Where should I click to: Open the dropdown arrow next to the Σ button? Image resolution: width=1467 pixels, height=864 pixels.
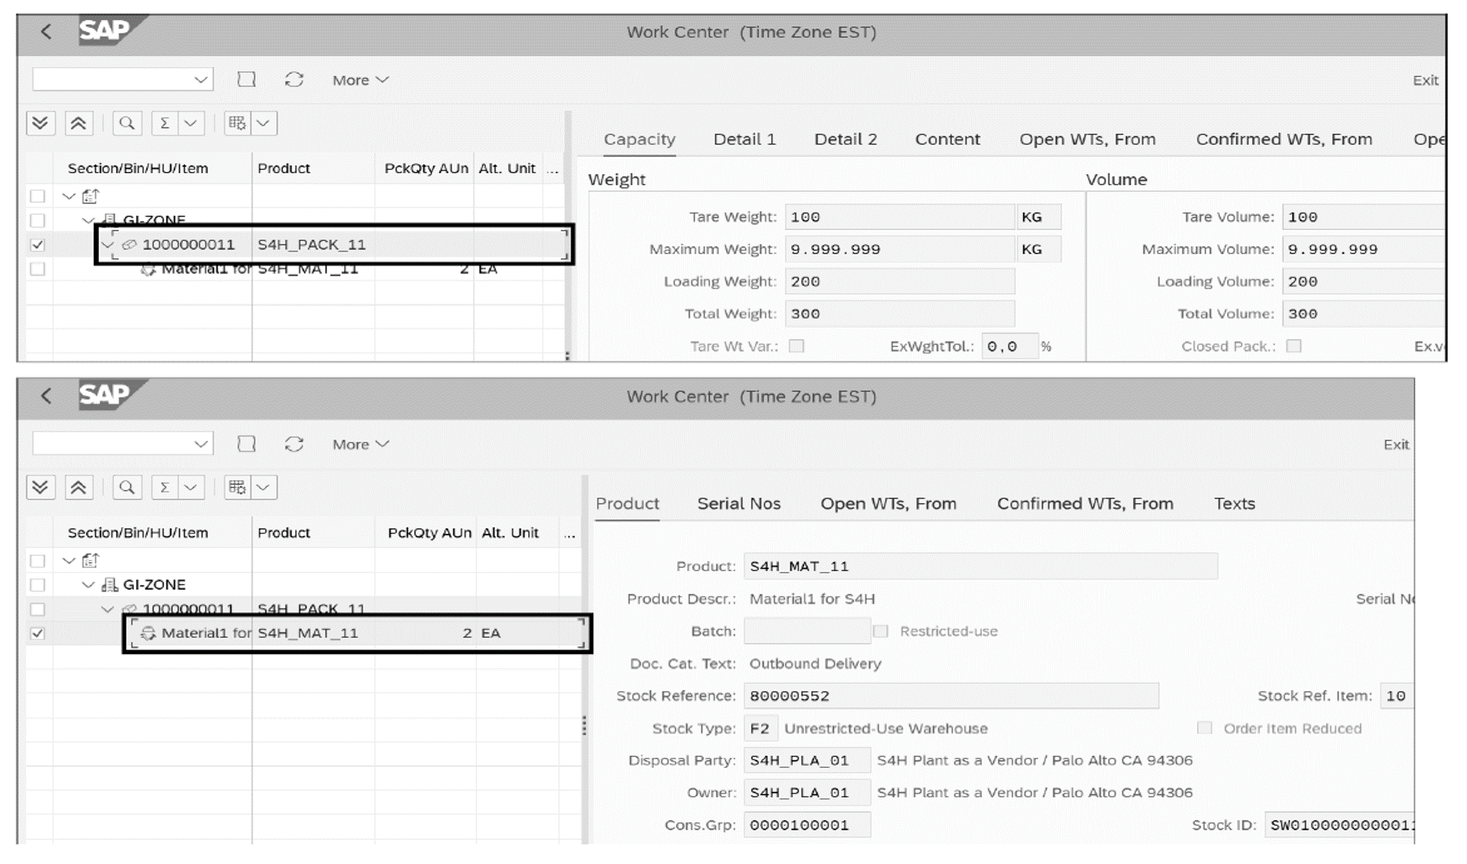tap(190, 123)
